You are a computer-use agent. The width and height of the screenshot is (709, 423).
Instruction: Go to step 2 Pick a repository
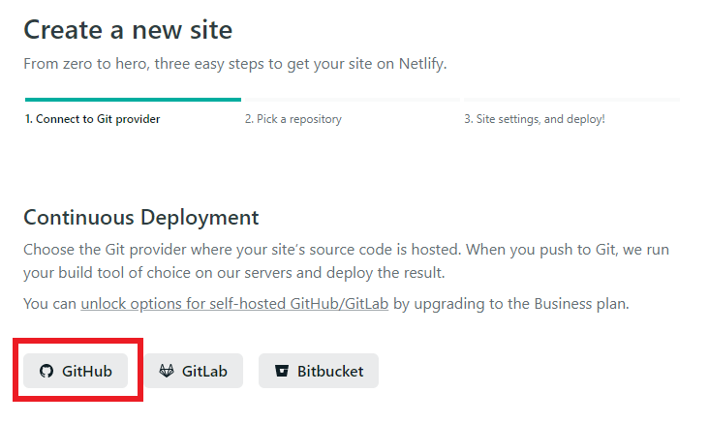pyautogui.click(x=293, y=119)
